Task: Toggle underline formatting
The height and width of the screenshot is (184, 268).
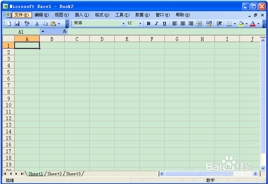Action: coord(164,24)
